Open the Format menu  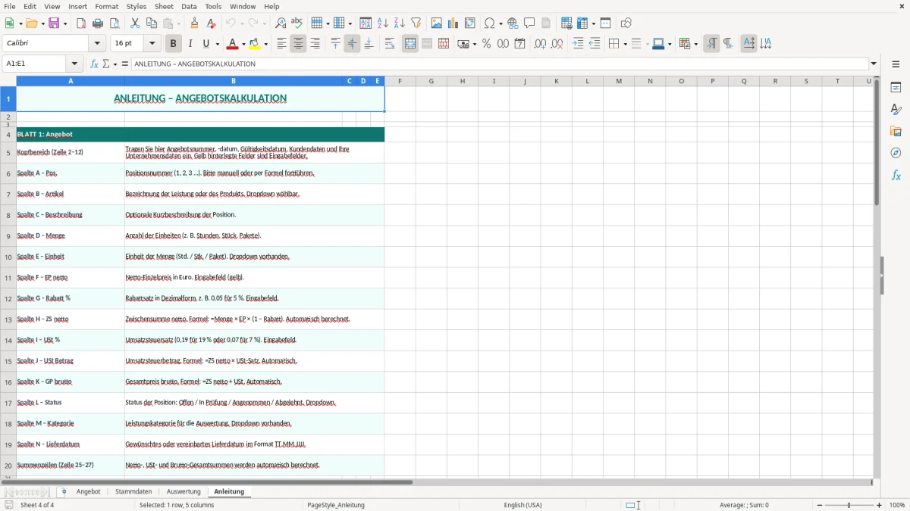(x=107, y=6)
